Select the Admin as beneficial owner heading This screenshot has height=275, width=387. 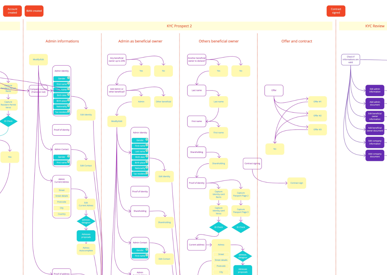click(x=140, y=41)
